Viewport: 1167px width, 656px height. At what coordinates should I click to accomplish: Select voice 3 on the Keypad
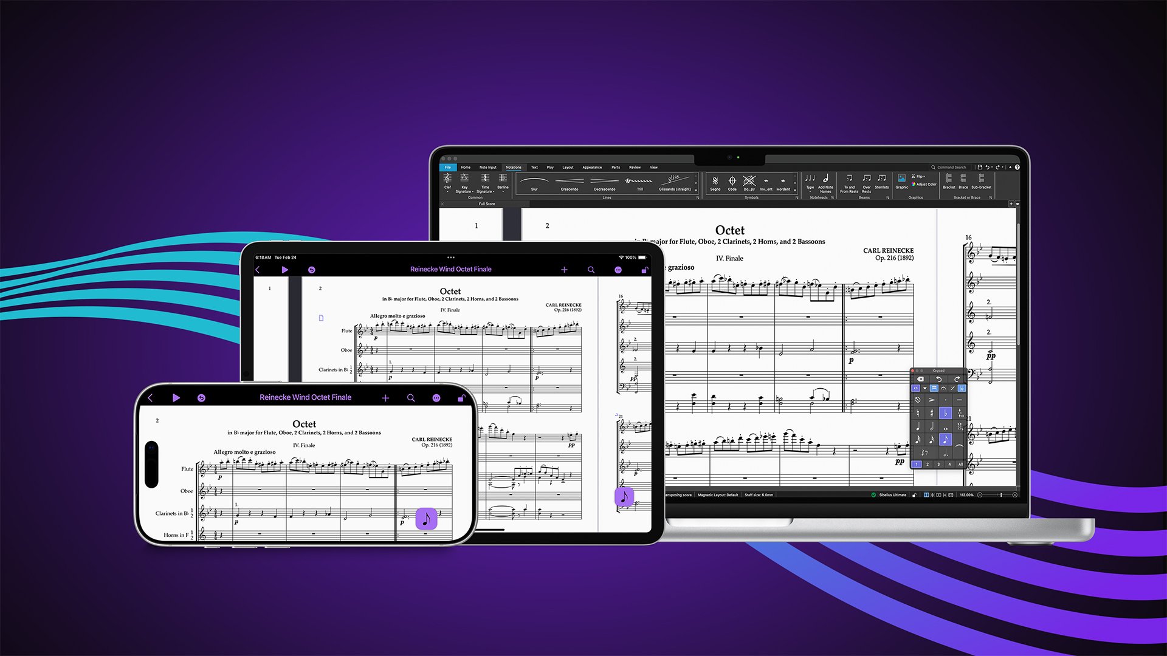938,464
